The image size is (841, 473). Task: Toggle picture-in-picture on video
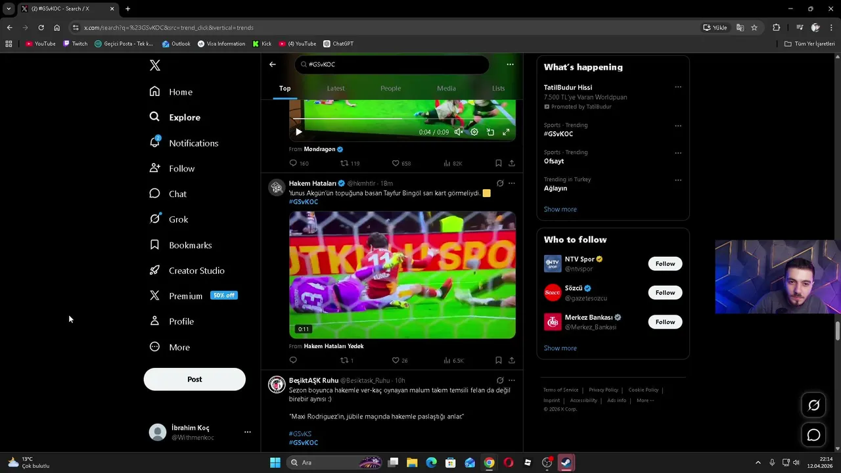point(490,132)
